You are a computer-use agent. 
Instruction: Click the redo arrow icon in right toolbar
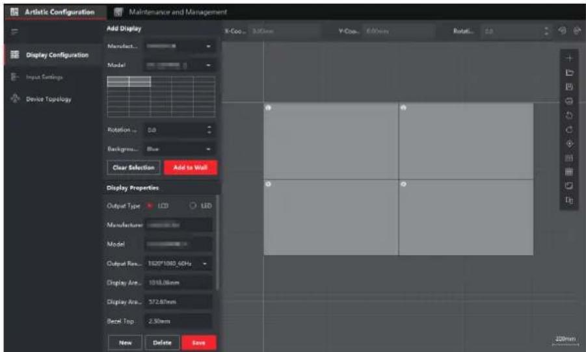(569, 129)
